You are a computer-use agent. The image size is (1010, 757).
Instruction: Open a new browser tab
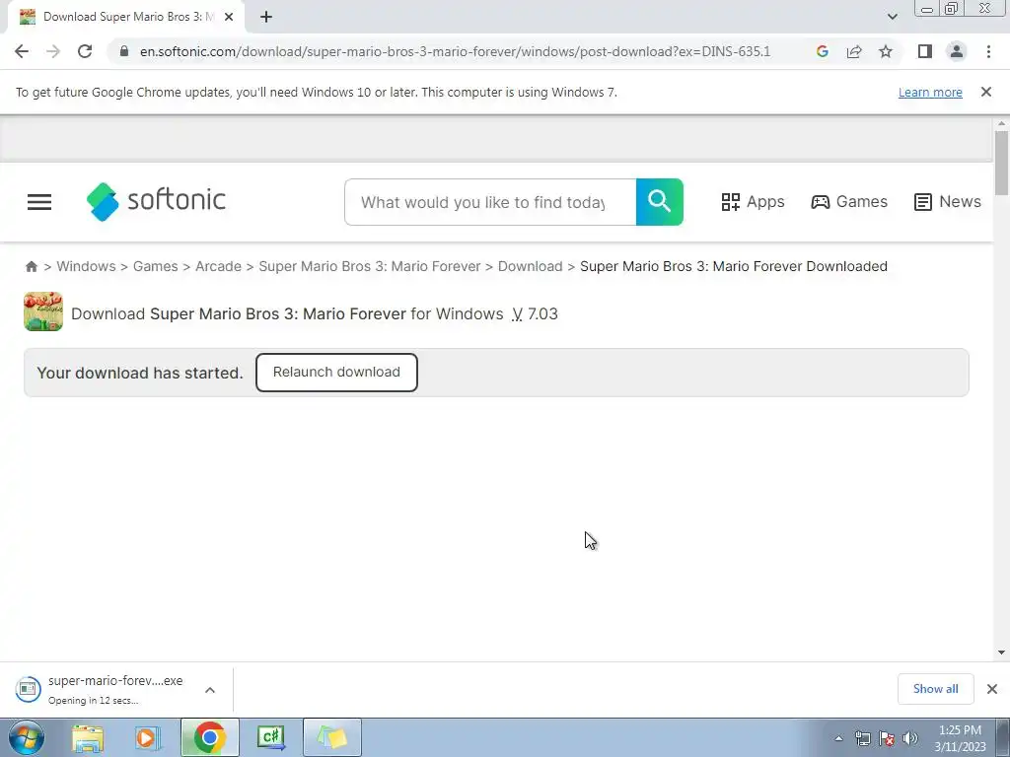click(x=266, y=17)
